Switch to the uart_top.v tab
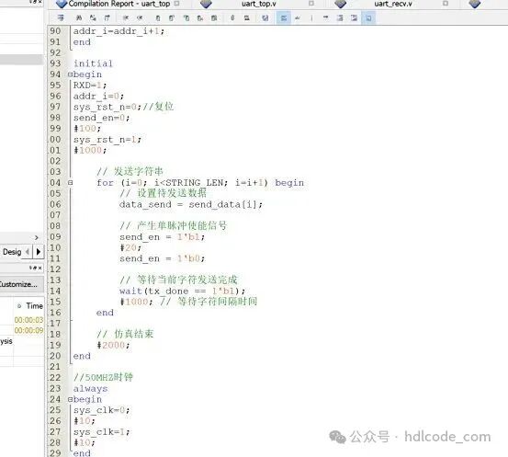Image resolution: width=508 pixels, height=457 pixels. click(258, 4)
